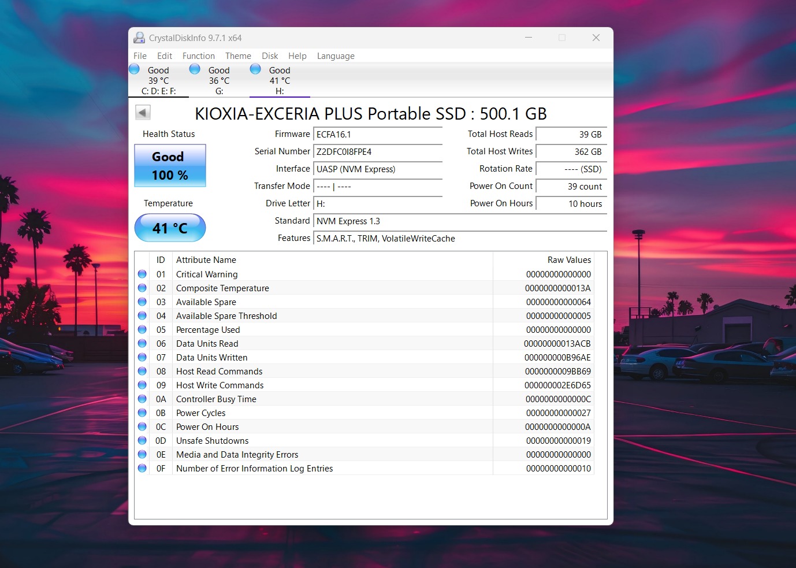The image size is (796, 568).
Task: Click the disk title KIOXIA-EXCERIA PLUS Portable SSD
Action: [x=371, y=113]
